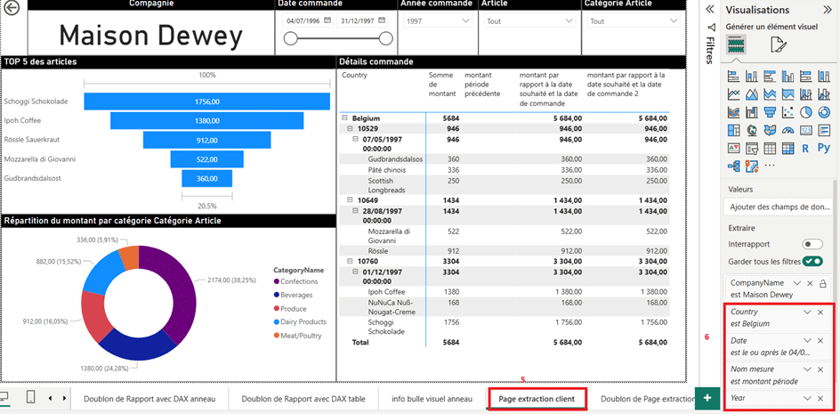Expand the Year filter chevron
Viewport: 840px width, 414px height.
tap(807, 399)
